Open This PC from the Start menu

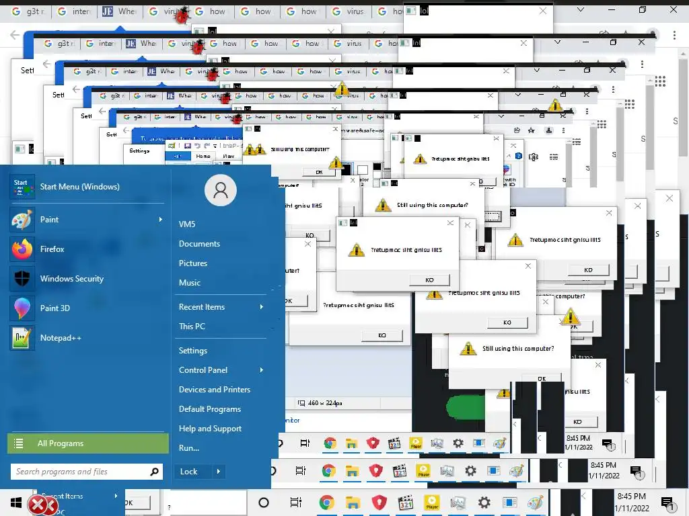coord(192,327)
